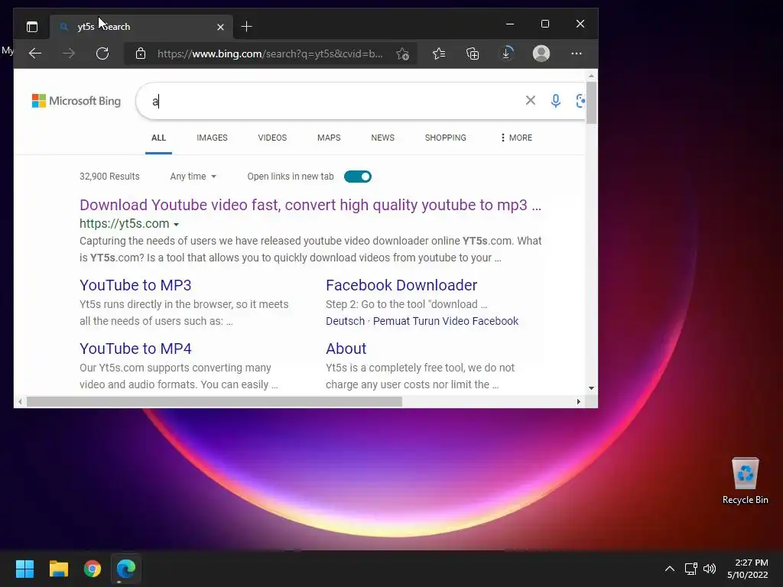Viewport: 783px width, 587px height.
Task: Switch to the MAPS tab
Action: click(x=329, y=138)
